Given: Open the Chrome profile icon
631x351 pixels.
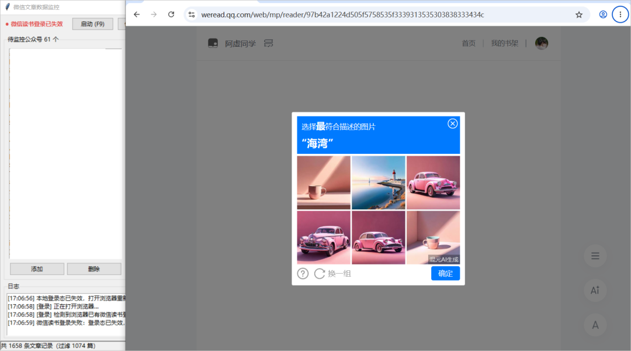Looking at the screenshot, I should tap(603, 15).
